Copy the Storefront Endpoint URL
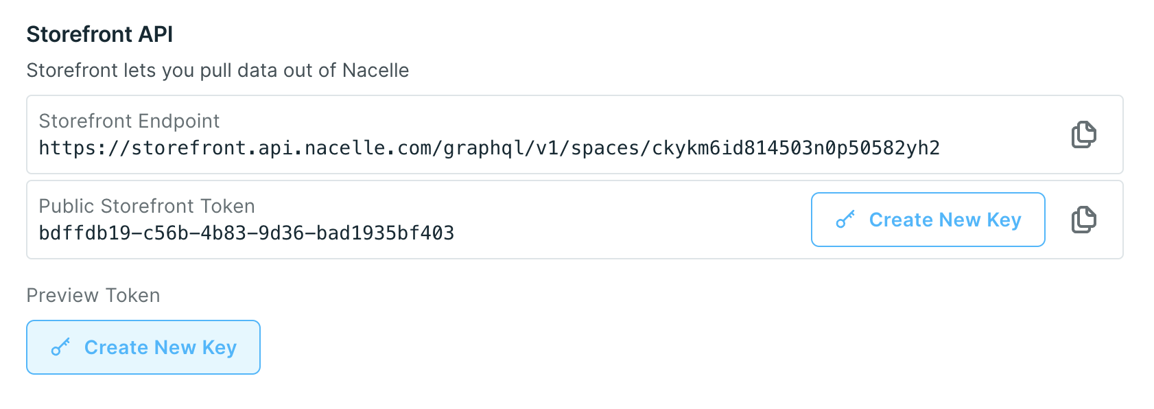 (x=1084, y=135)
